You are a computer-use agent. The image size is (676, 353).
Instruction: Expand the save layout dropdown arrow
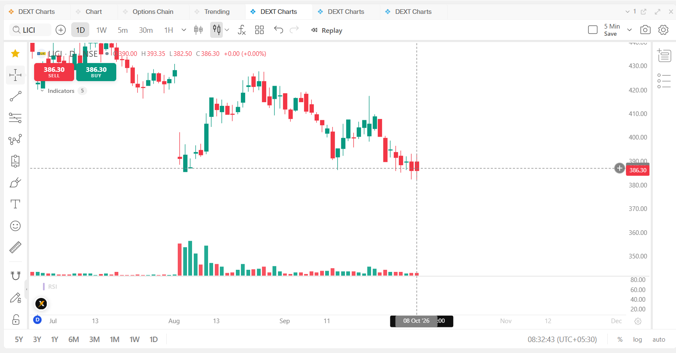[x=629, y=30]
